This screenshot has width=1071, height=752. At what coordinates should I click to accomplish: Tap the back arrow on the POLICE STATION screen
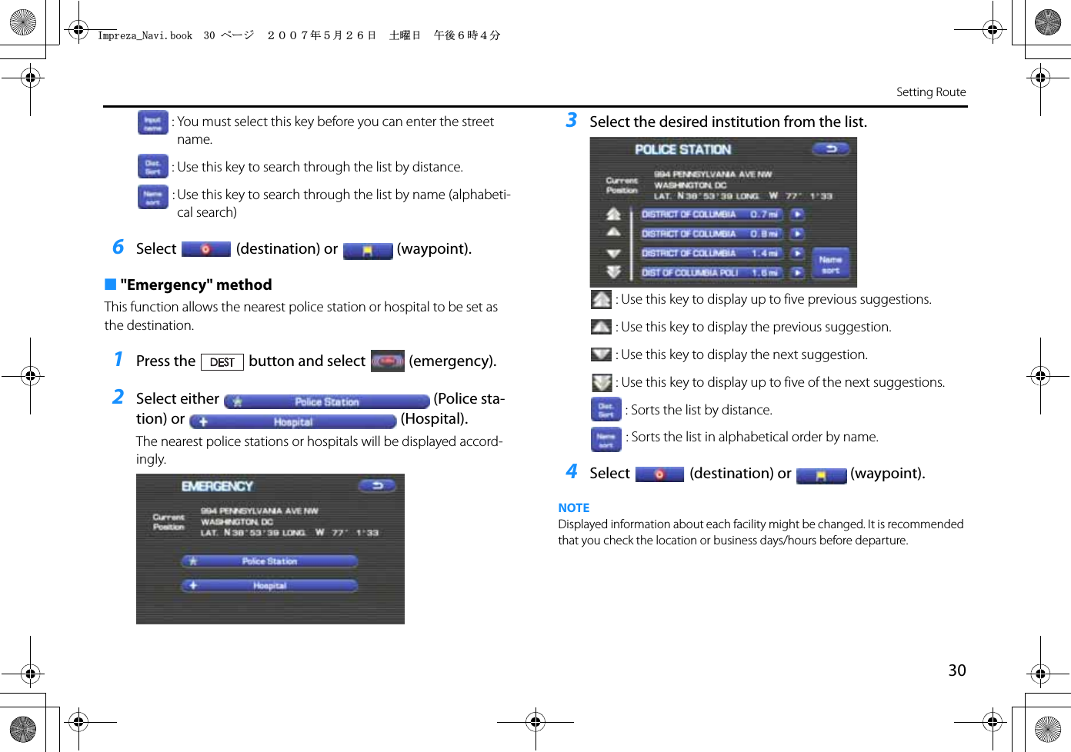click(x=831, y=148)
